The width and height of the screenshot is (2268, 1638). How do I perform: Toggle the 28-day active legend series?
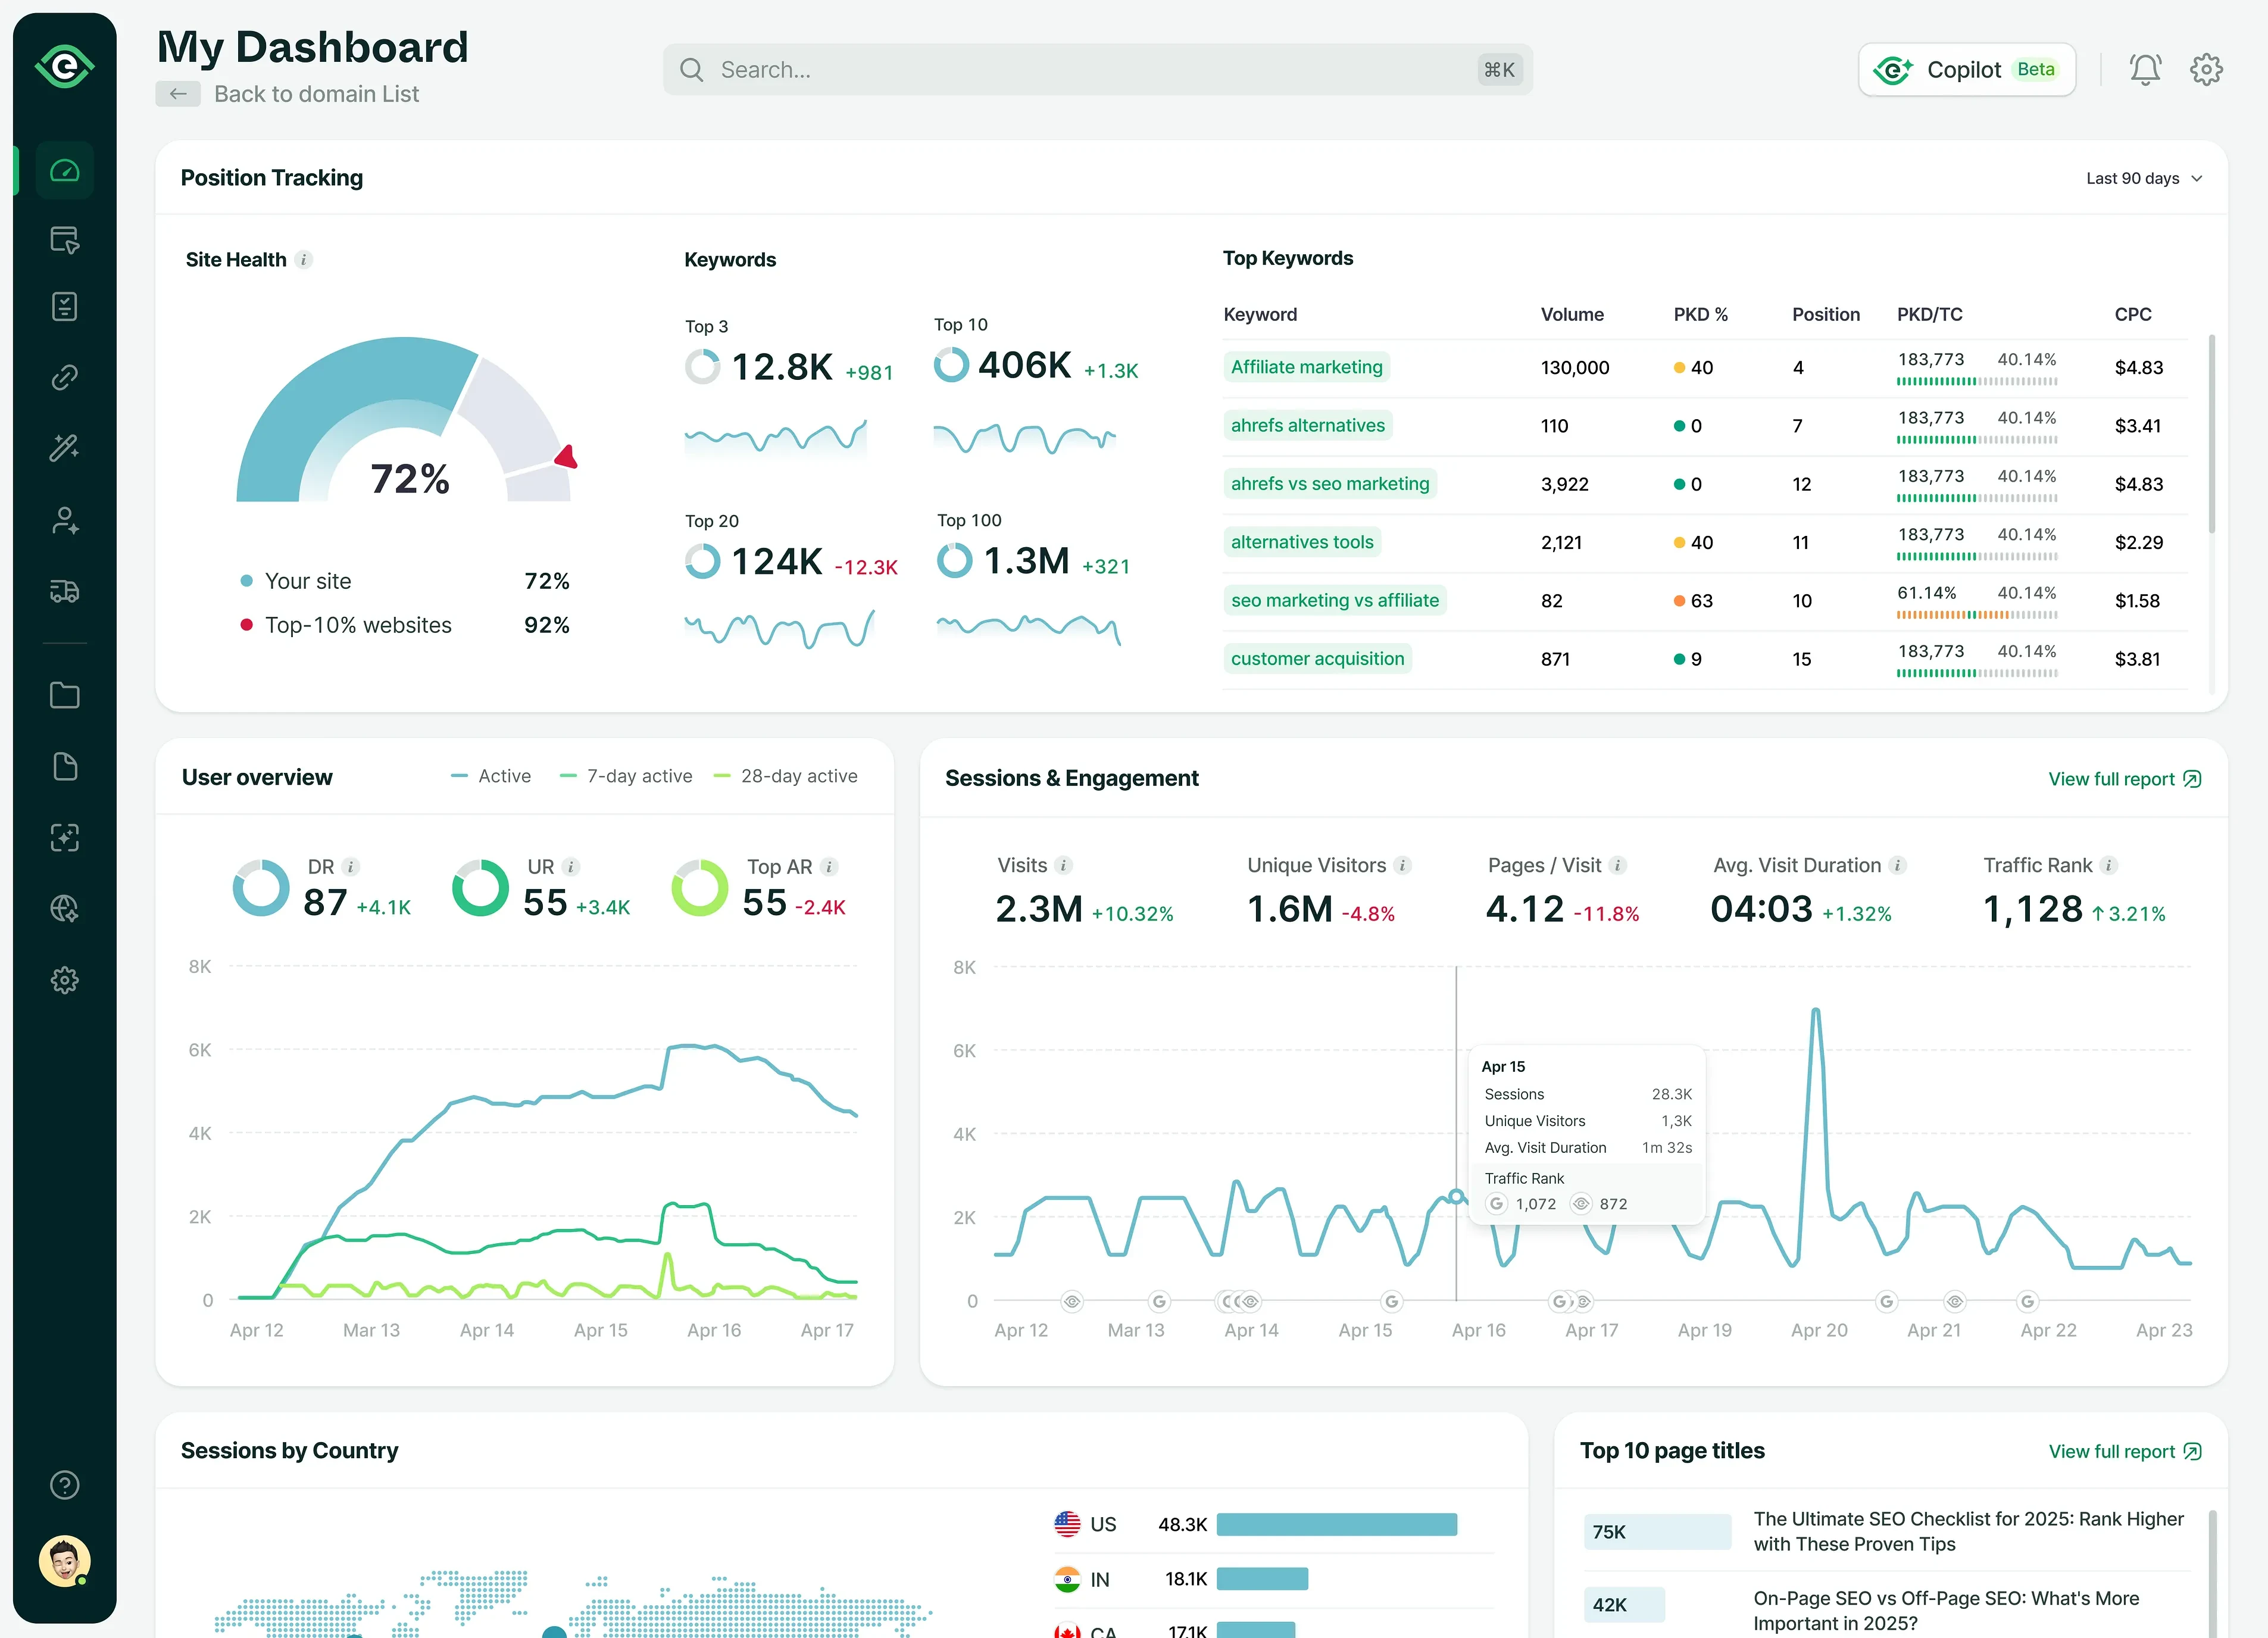(x=785, y=776)
